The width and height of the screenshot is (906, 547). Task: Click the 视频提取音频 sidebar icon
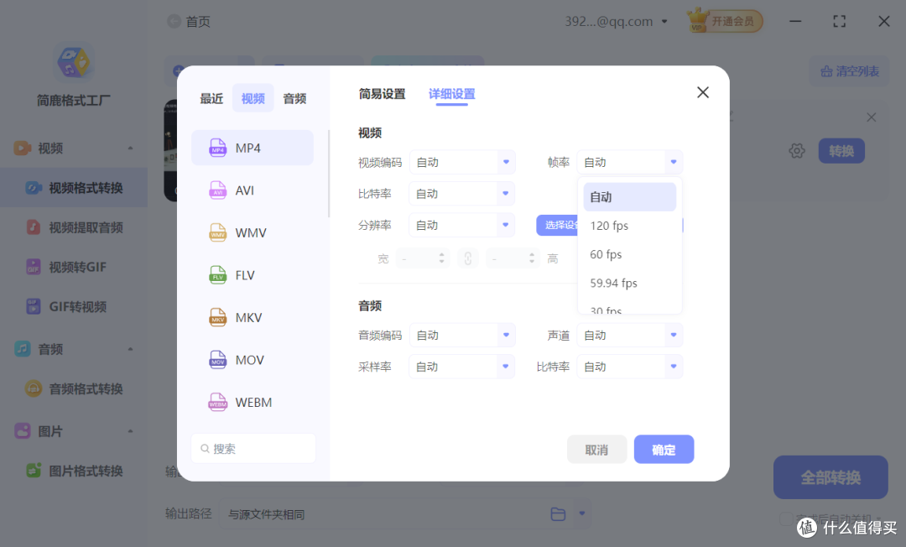tap(34, 227)
